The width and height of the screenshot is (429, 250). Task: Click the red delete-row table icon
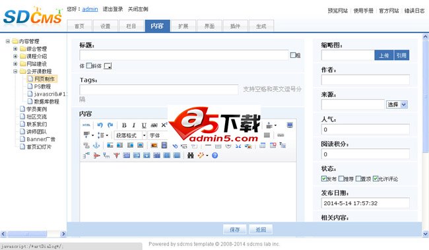coord(96,156)
